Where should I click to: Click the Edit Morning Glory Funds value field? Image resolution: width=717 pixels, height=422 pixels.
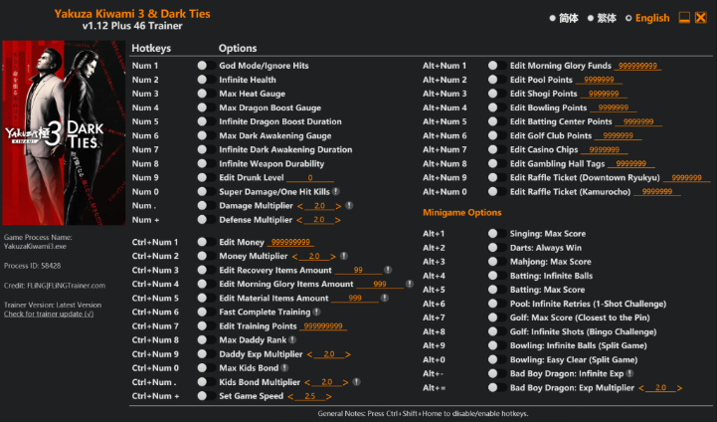pos(637,66)
